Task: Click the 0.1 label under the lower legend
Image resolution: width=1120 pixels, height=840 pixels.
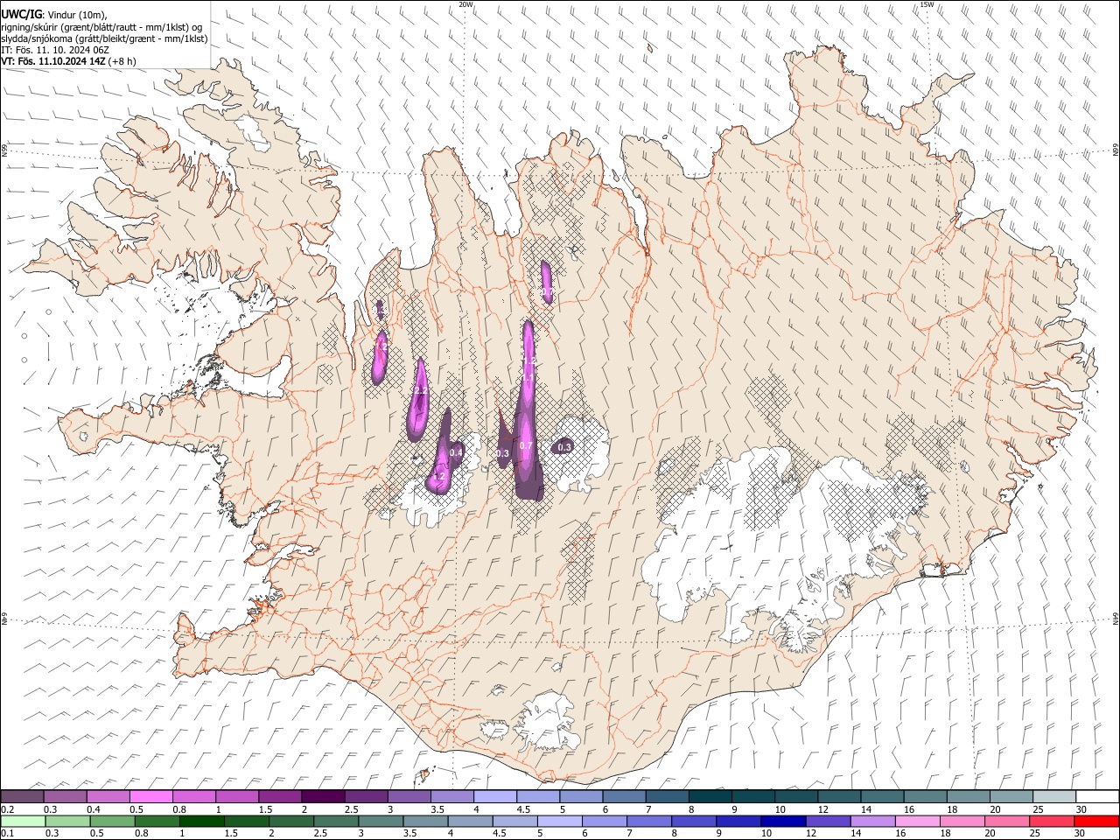Action: [6, 834]
